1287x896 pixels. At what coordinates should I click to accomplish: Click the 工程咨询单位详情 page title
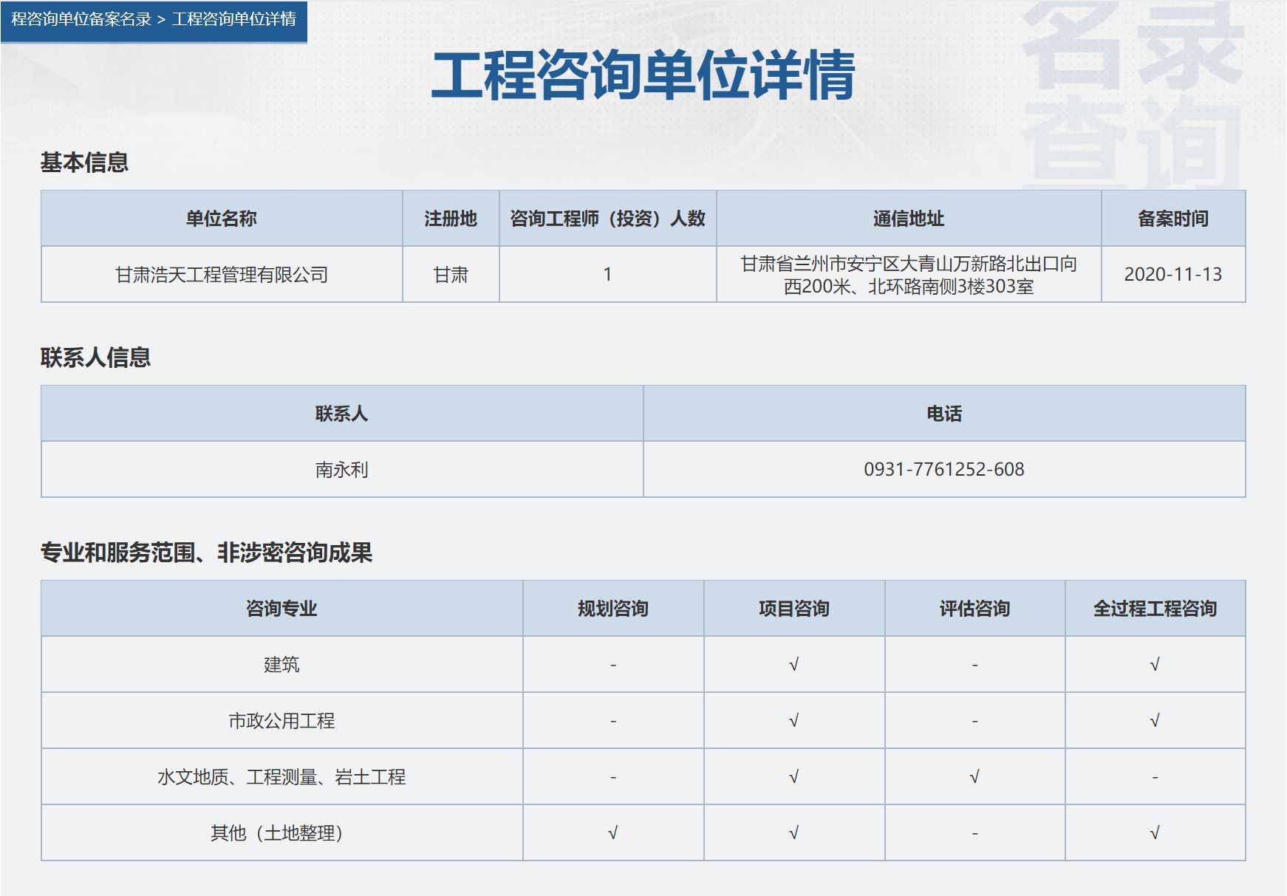(643, 75)
